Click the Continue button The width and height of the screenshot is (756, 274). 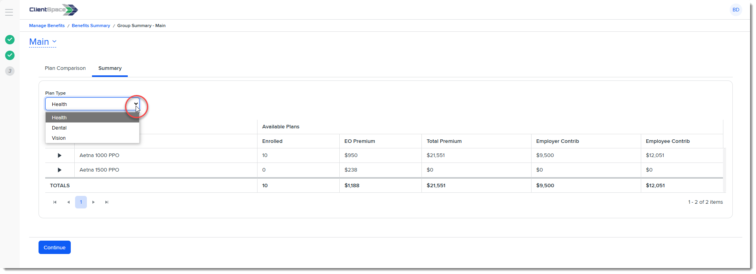pyautogui.click(x=55, y=247)
